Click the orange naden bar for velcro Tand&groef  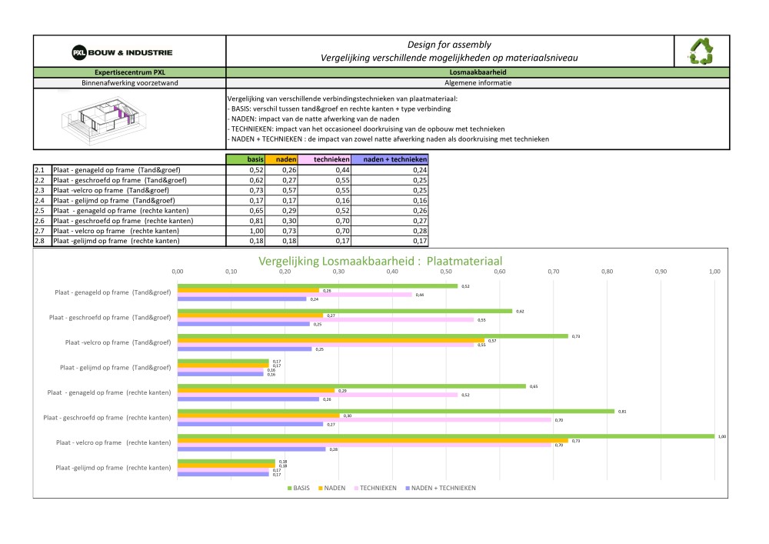pyautogui.click(x=331, y=340)
